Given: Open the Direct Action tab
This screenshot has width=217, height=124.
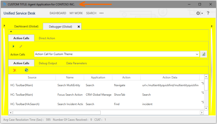Looking at the screenshot, I should (47, 38).
